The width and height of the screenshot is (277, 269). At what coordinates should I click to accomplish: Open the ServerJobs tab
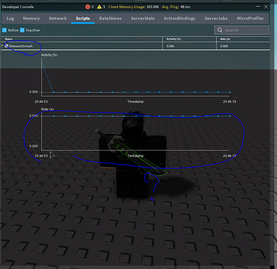[x=216, y=18]
